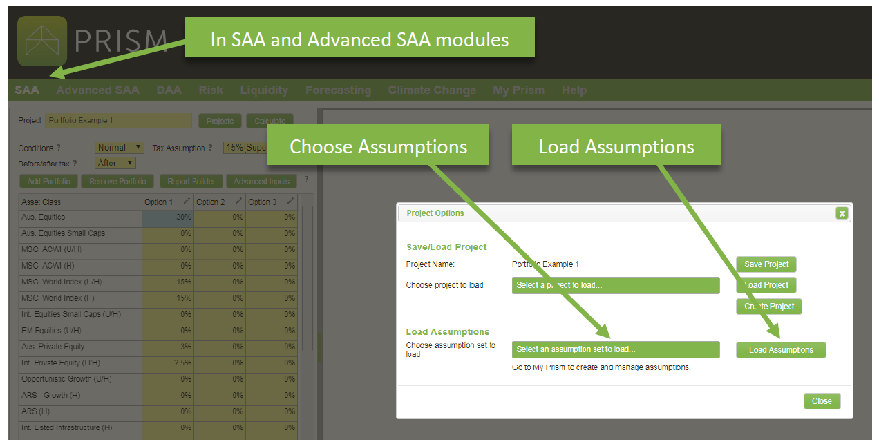This screenshot has height=446, width=879.
Task: Go to My Prism menu
Action: tap(518, 90)
